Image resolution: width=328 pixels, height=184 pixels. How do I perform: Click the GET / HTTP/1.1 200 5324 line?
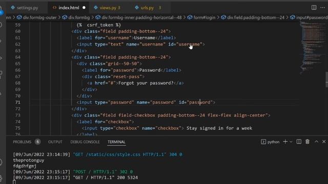(x=75, y=178)
